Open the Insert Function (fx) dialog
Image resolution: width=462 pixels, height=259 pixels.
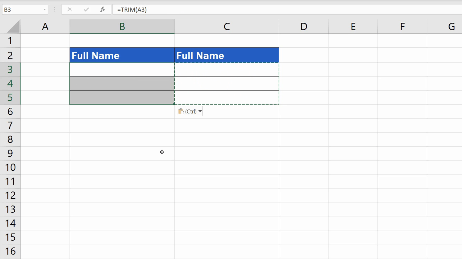102,9
